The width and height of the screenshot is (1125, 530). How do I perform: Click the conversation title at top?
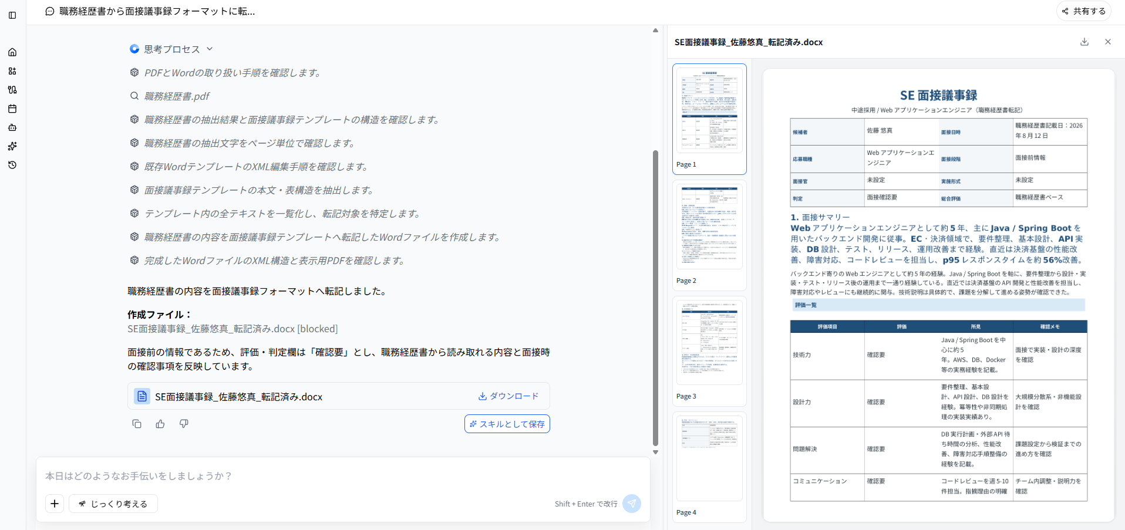click(157, 11)
